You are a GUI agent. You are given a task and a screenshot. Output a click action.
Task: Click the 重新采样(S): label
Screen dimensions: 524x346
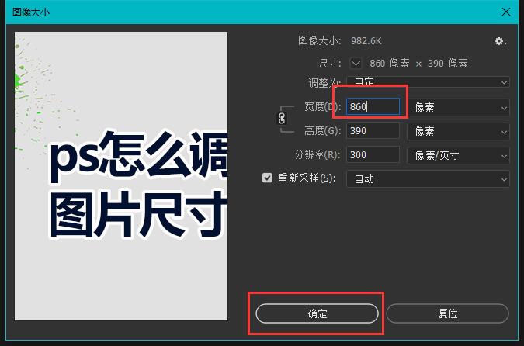pyautogui.click(x=307, y=178)
